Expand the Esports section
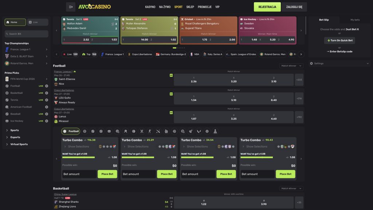This screenshot has width=373, height=210. (x=15, y=137)
